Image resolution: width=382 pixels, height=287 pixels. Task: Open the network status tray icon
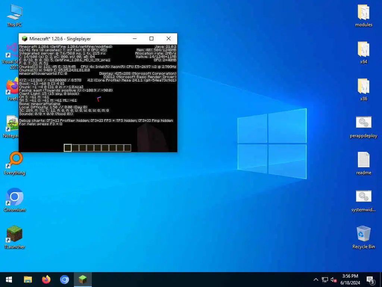[325, 280]
